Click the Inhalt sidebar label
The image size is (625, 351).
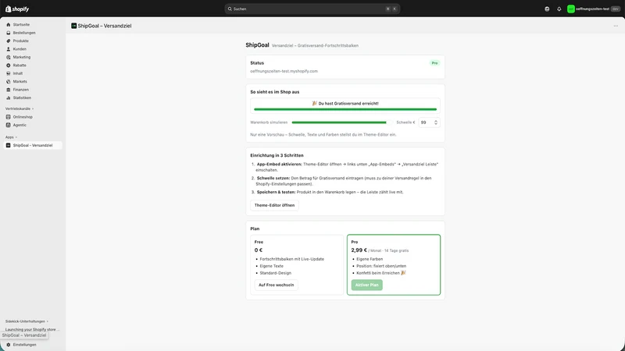(x=18, y=73)
